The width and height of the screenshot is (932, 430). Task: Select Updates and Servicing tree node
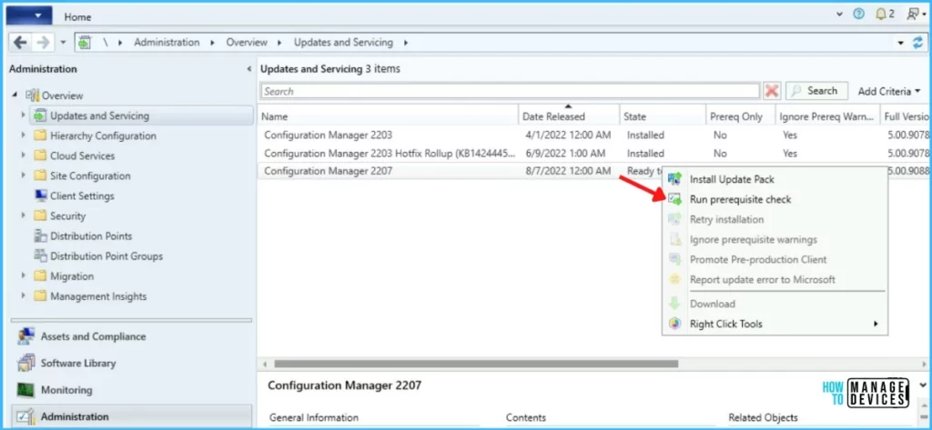coord(143,115)
